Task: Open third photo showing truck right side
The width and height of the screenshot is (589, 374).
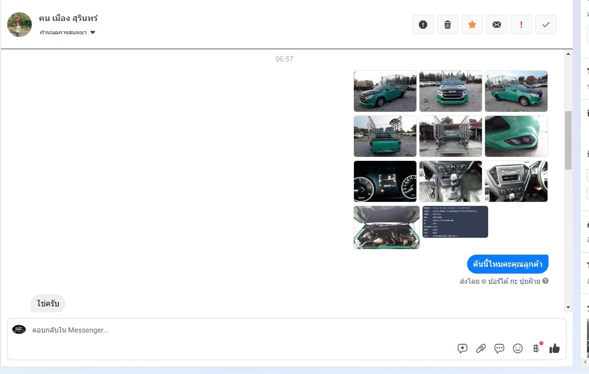Action: pyautogui.click(x=516, y=91)
